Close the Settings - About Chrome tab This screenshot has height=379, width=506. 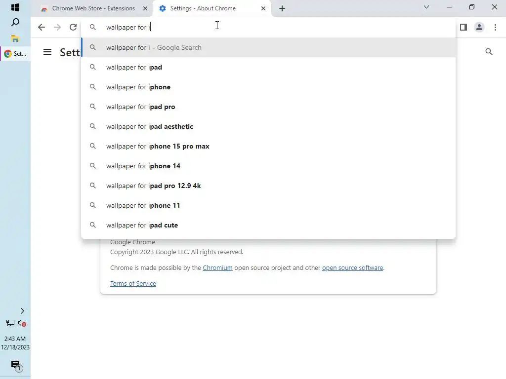[263, 9]
